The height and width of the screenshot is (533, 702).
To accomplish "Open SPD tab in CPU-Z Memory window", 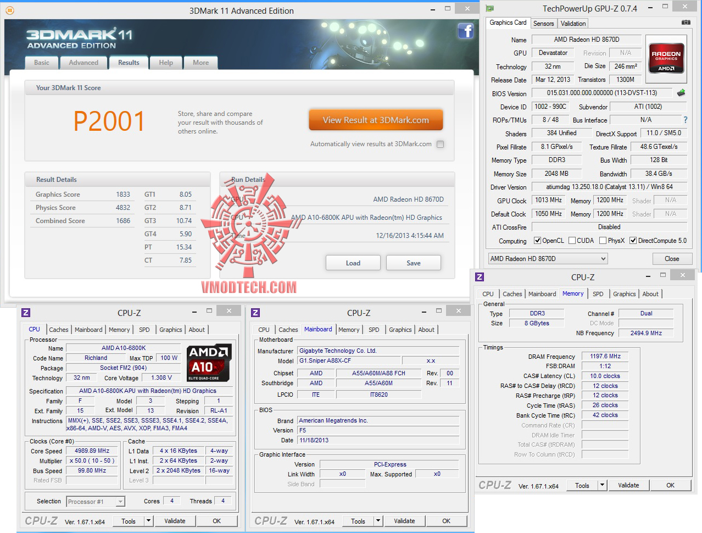I will coord(598,294).
